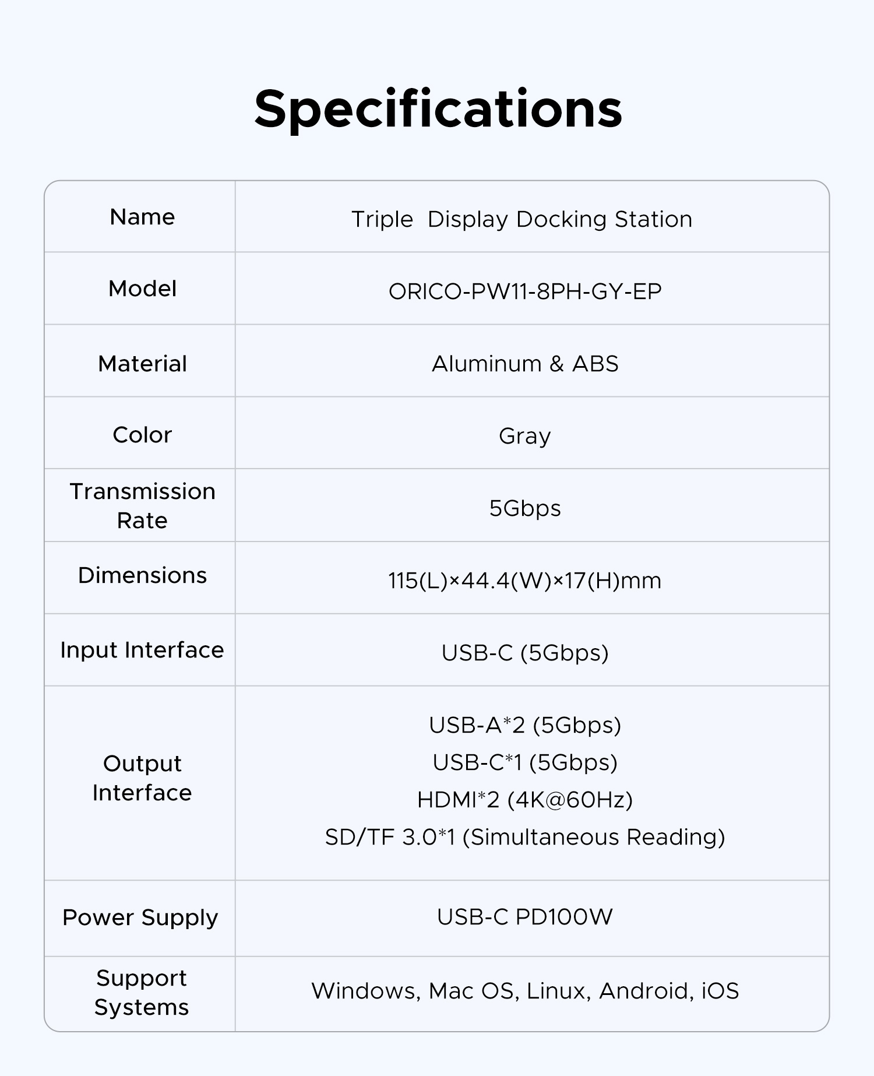The width and height of the screenshot is (874, 1076).
Task: Click the Material row label
Action: pos(142,364)
